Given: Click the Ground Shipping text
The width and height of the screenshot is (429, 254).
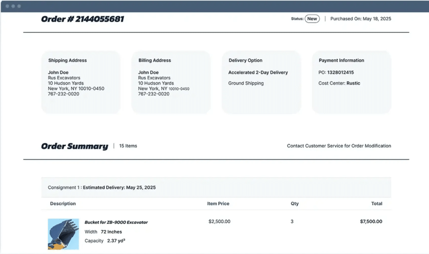Looking at the screenshot, I should tap(246, 83).
